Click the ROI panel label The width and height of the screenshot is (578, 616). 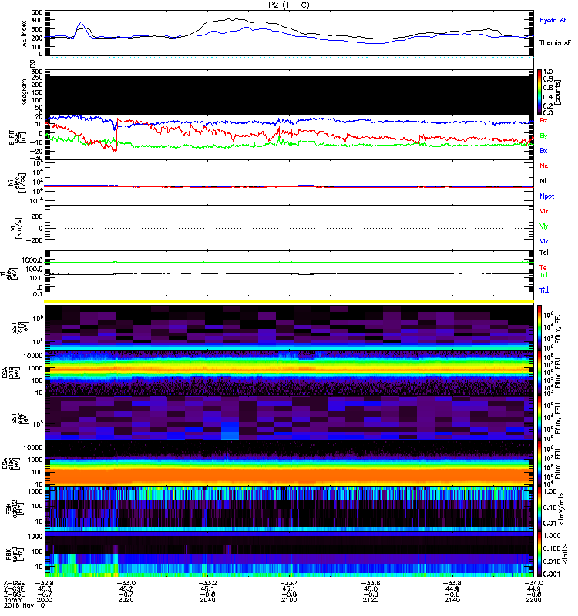(x=33, y=62)
